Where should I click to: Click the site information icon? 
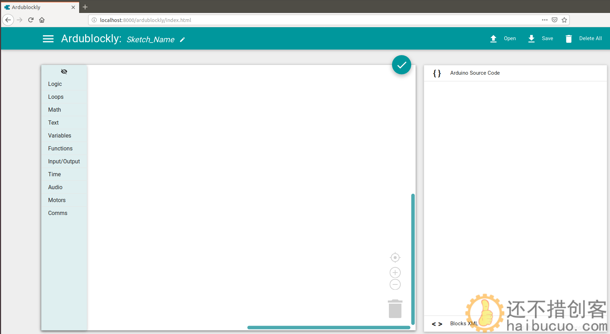[94, 20]
